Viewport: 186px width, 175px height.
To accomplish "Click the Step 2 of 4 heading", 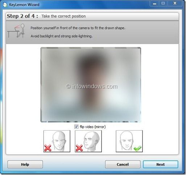I will click(x=22, y=16).
